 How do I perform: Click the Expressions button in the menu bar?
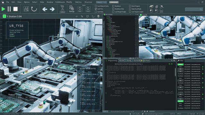(114, 2)
